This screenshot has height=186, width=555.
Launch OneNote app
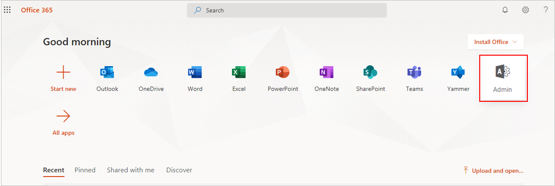(x=327, y=78)
